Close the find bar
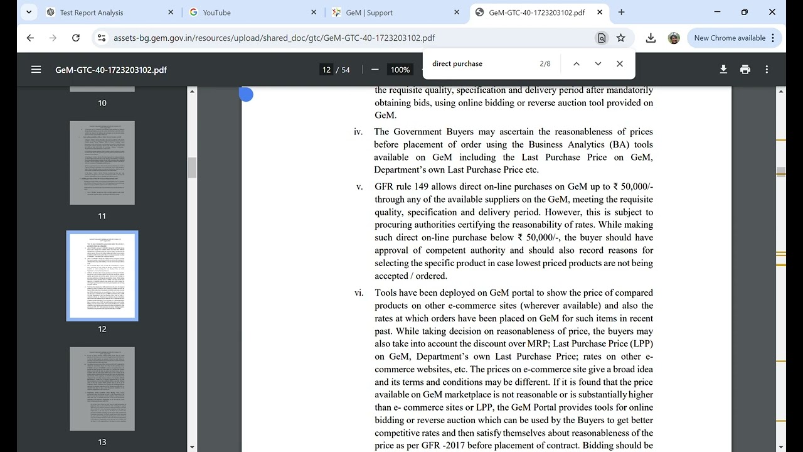 620,63
